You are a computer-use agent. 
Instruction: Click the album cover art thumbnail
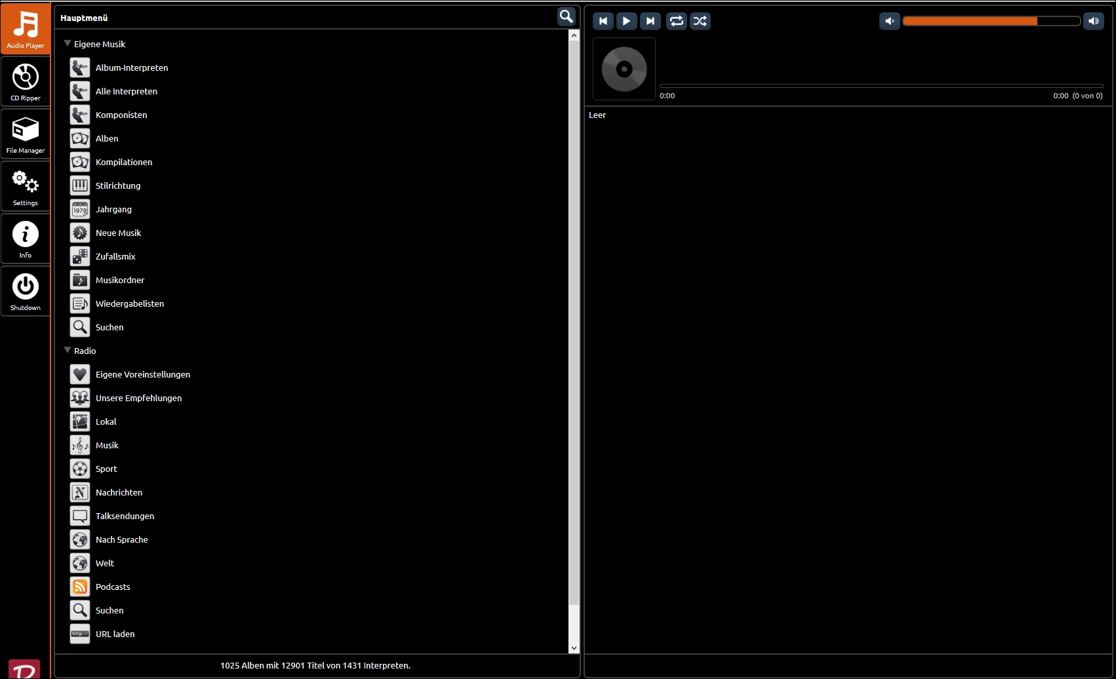click(624, 69)
